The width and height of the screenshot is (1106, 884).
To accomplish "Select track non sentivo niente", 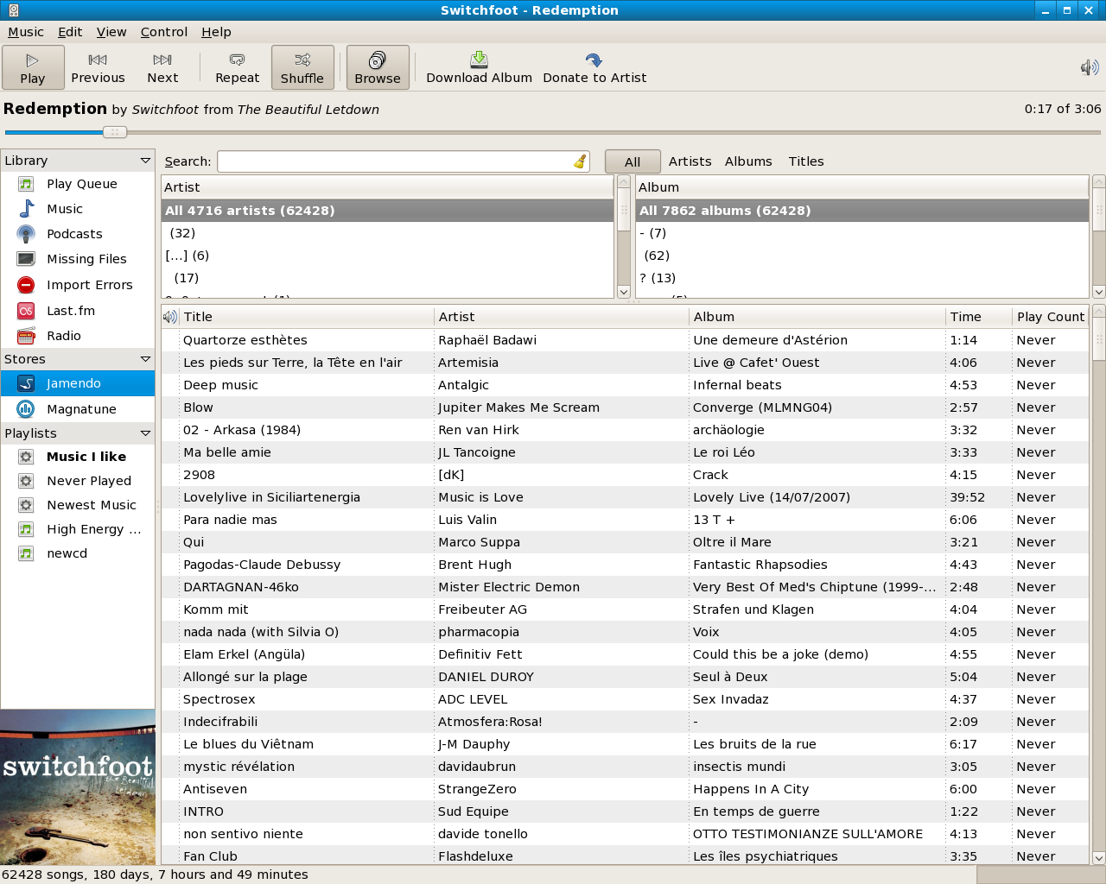I will coord(243,834).
